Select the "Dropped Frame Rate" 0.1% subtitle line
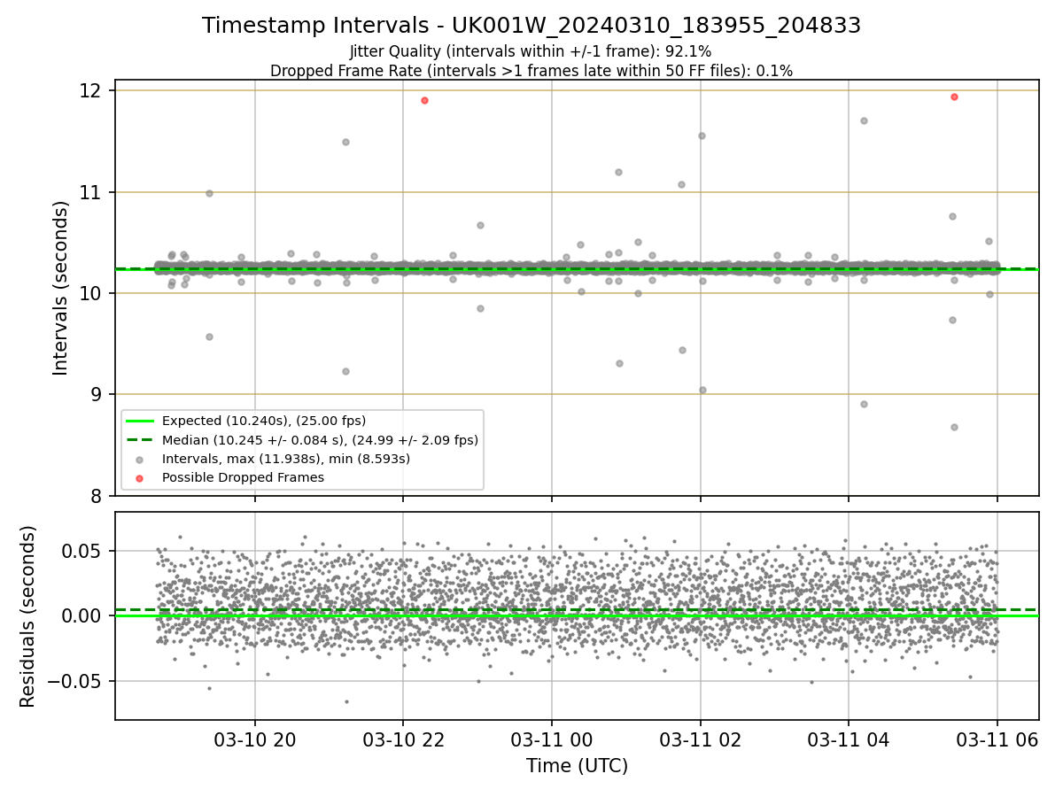 (x=531, y=70)
